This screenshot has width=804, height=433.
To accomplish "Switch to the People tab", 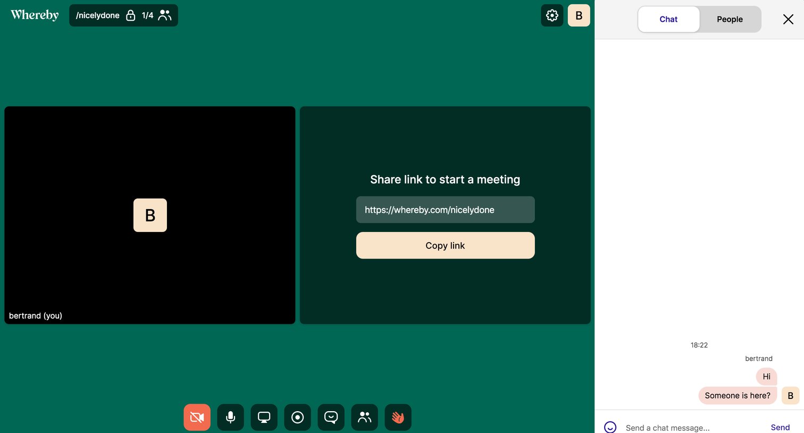I will [730, 19].
